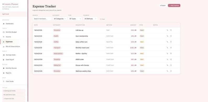Edit the Dinner with friends expense
Image resolution: width=208 pixels, height=102 pixels.
coord(167,65)
